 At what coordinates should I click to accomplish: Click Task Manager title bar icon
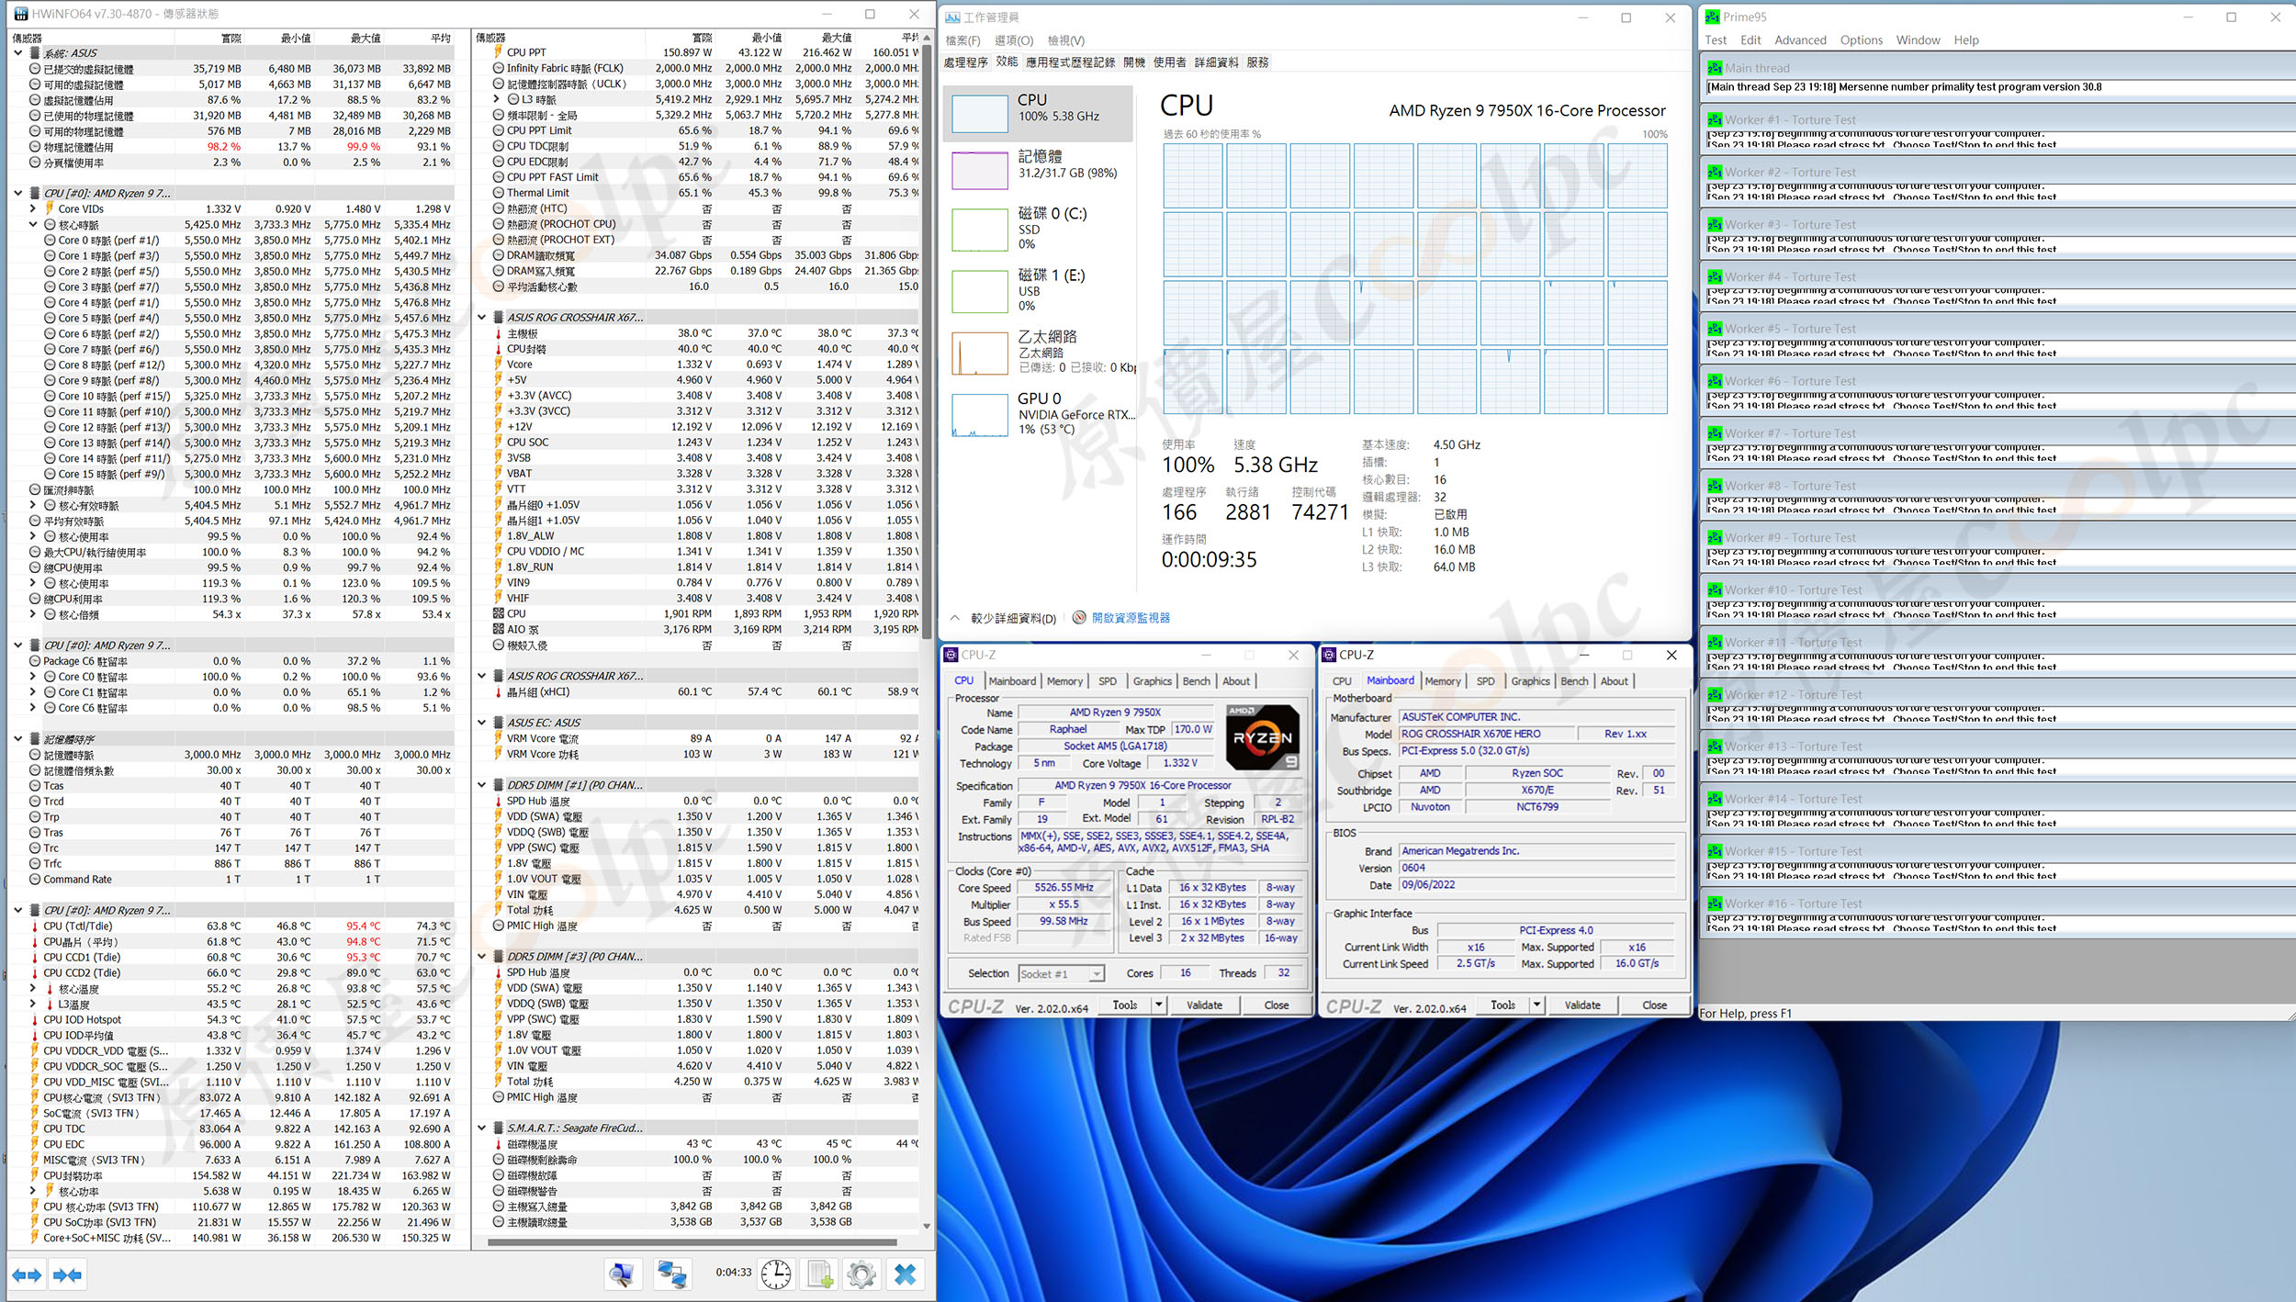pyautogui.click(x=952, y=17)
